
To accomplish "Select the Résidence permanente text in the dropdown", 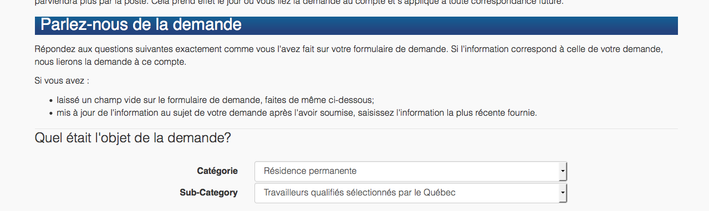I will pyautogui.click(x=310, y=171).
